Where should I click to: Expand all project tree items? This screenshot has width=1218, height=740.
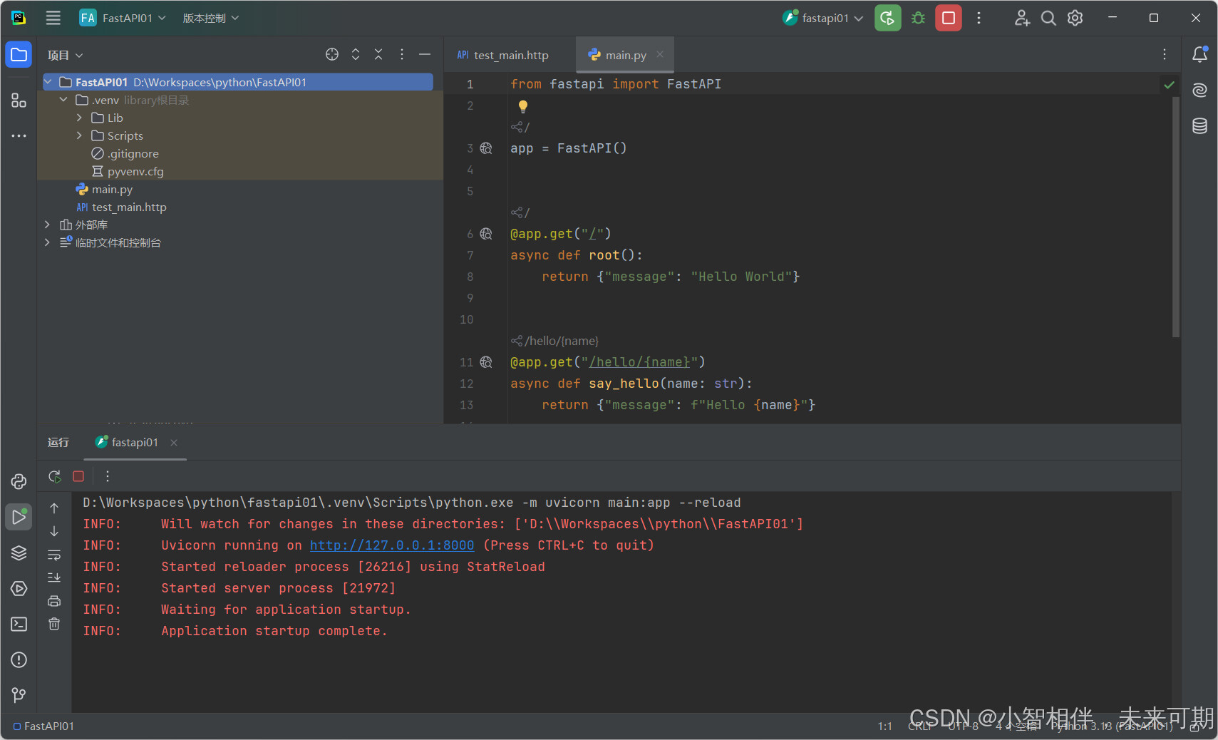tap(356, 54)
